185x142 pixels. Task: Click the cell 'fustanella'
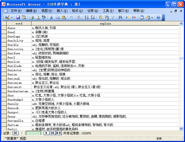pos(19,121)
